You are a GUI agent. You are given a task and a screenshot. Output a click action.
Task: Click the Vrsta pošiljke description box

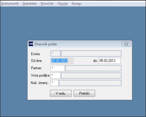click(x=91, y=75)
